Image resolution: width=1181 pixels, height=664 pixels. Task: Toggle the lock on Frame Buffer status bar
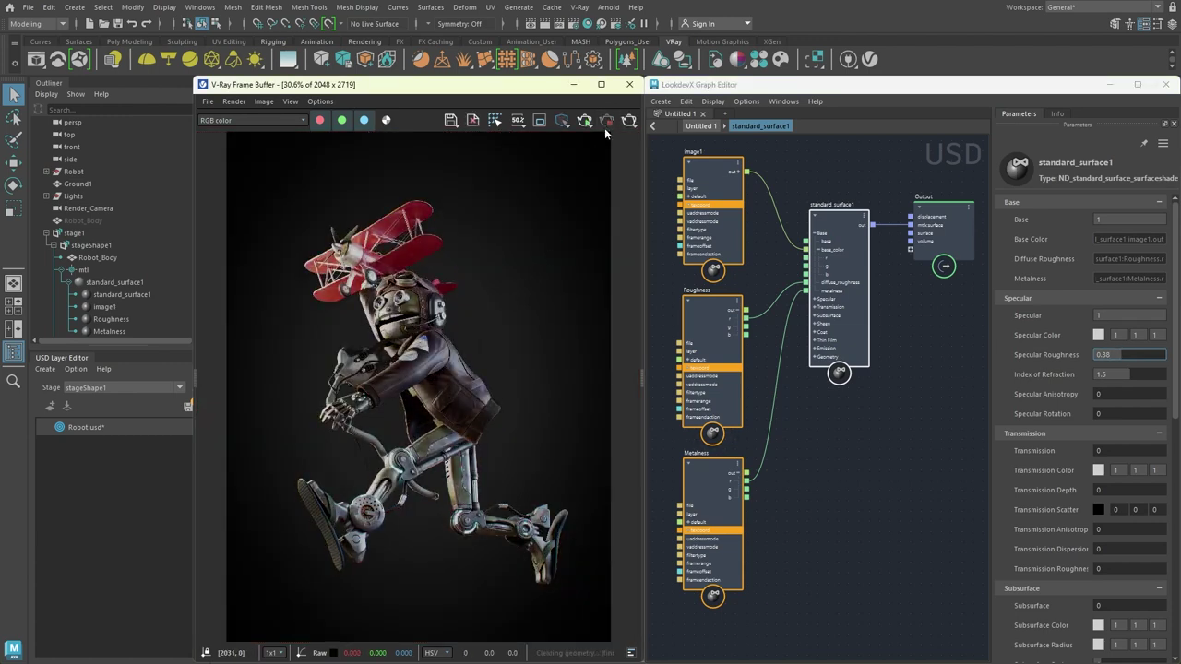(x=207, y=653)
